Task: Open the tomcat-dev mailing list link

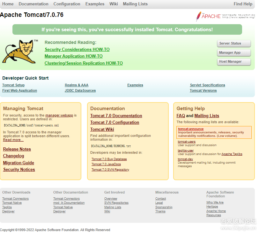Action: point(185,159)
